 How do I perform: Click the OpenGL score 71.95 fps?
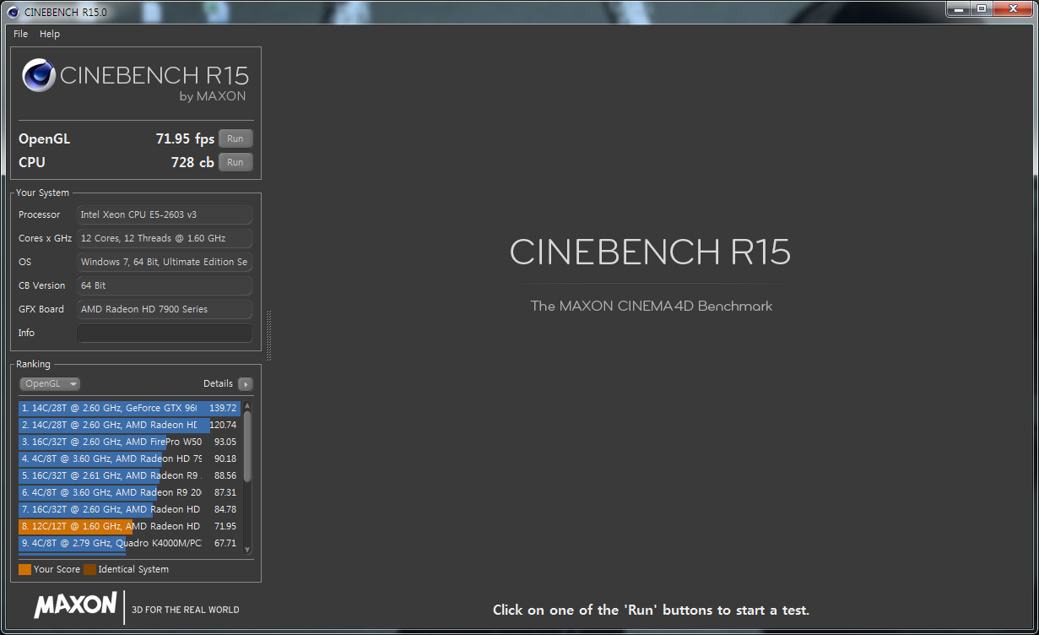[x=185, y=138]
